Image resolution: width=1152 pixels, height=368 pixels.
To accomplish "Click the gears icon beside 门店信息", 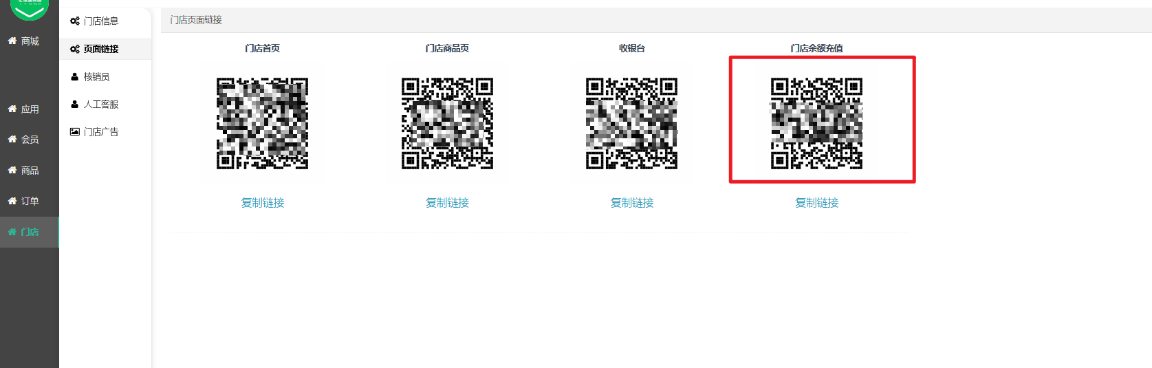I will click(x=75, y=21).
